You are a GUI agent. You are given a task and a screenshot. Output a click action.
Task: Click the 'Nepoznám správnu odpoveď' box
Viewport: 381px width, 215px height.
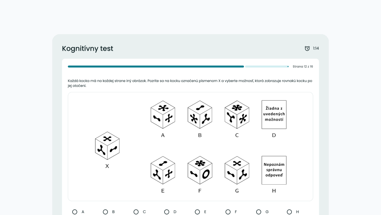click(x=274, y=170)
